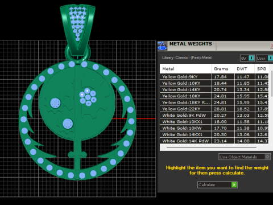Close the Metal Weights panel
Screen dimensions: 273x205
271,46
